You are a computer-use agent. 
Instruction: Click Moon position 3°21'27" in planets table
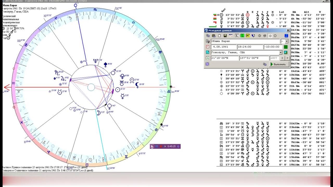click(x=233, y=19)
